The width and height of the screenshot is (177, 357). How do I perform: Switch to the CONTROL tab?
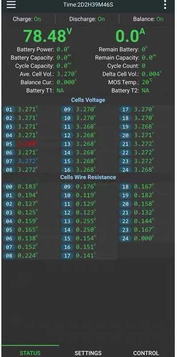(146, 353)
